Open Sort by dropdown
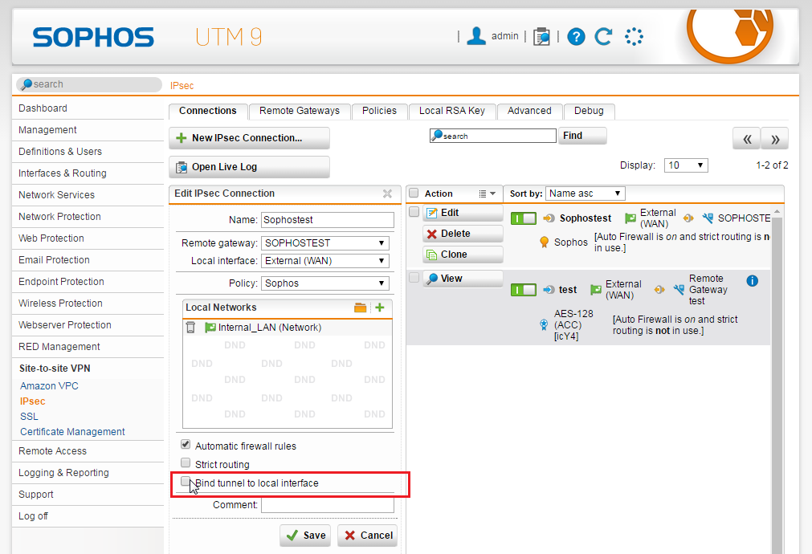The width and height of the screenshot is (812, 554). tap(586, 193)
